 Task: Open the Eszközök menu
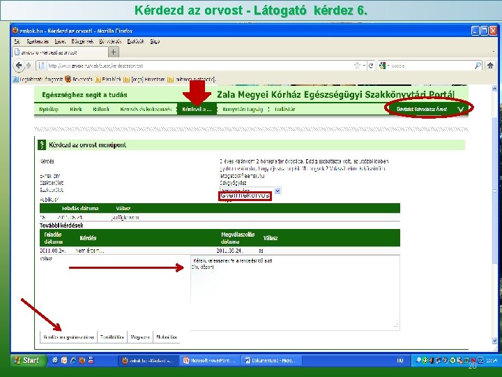click(136, 41)
